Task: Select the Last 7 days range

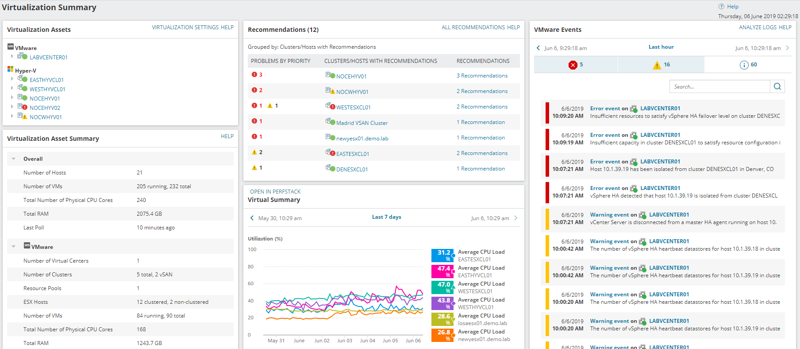Action: 386,217
